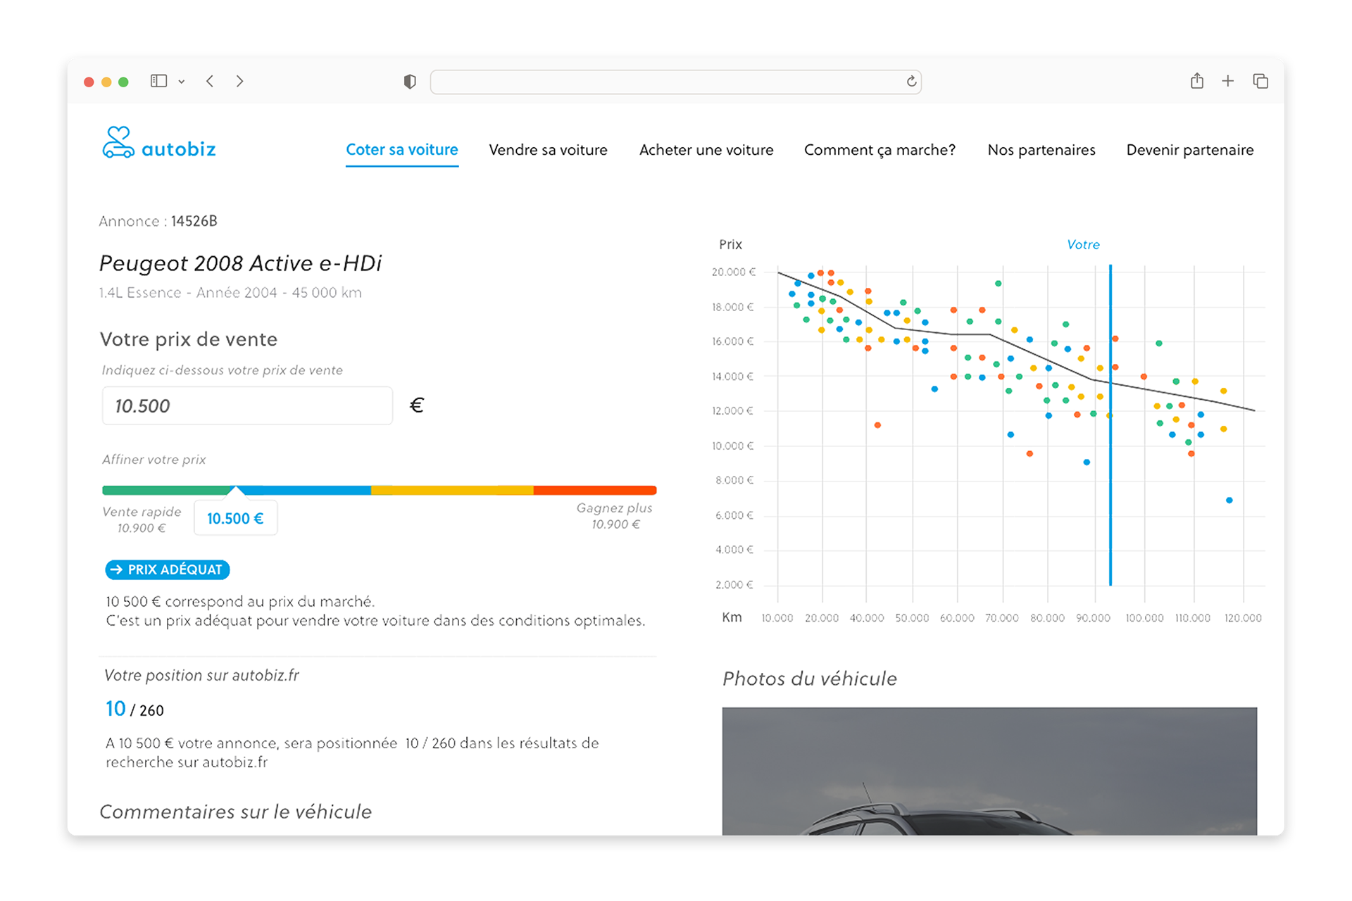Open the Comment ça marche? page
The width and height of the screenshot is (1352, 901).
point(880,150)
